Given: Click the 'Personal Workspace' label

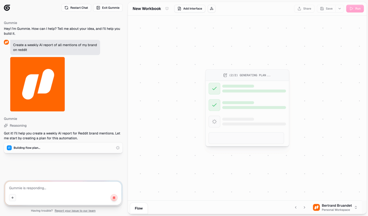Looking at the screenshot, I should [336, 210].
